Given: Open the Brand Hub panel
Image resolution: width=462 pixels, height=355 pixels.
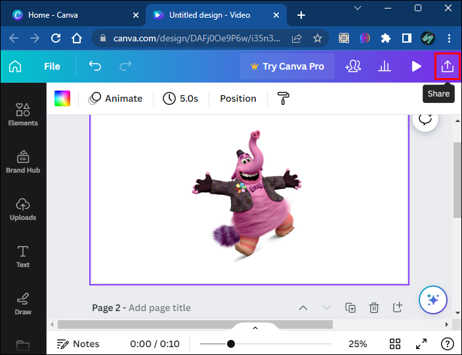Looking at the screenshot, I should pyautogui.click(x=23, y=161).
